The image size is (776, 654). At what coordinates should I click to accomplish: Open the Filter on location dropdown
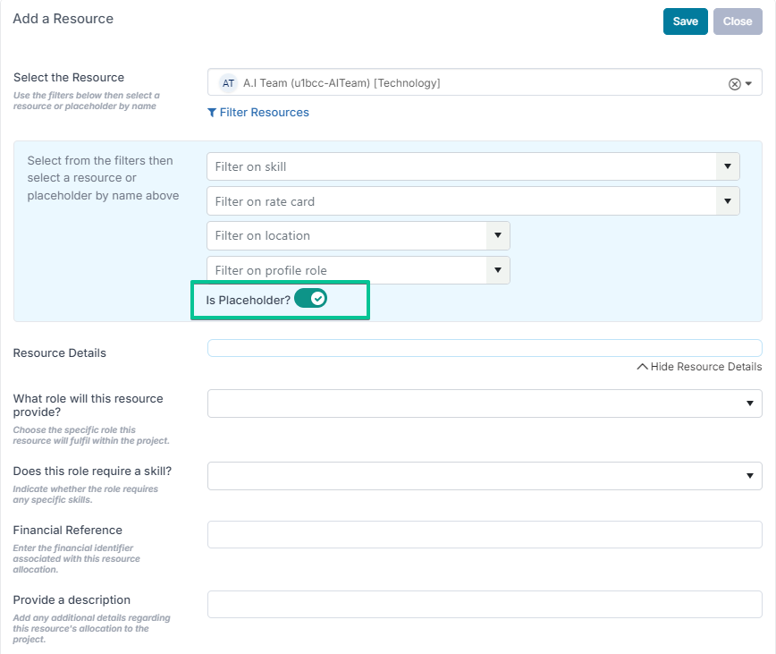click(x=498, y=235)
